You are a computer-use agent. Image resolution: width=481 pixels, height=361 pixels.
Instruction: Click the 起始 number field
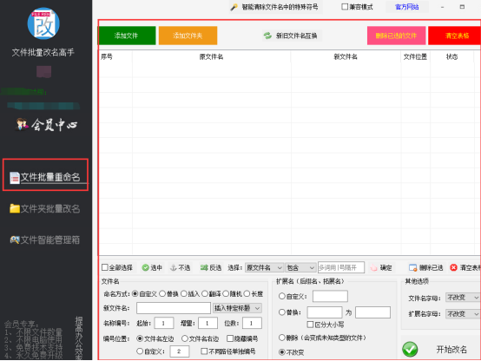pos(164,324)
